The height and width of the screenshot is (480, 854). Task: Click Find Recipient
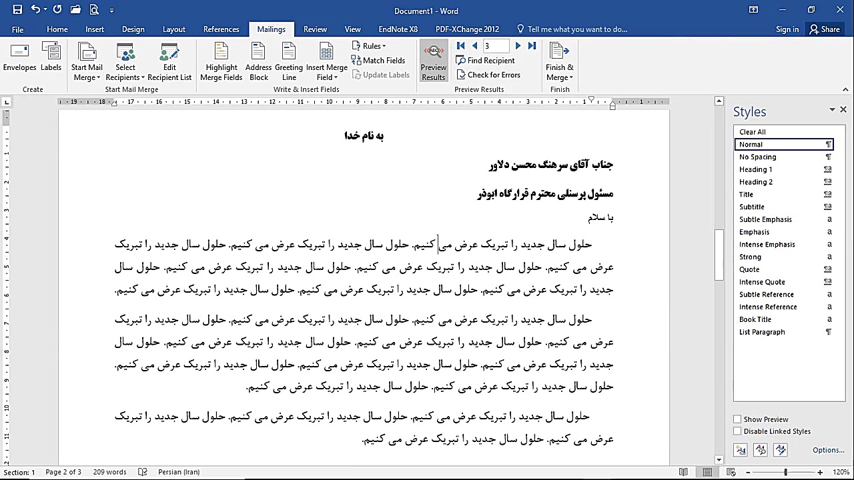tap(486, 60)
